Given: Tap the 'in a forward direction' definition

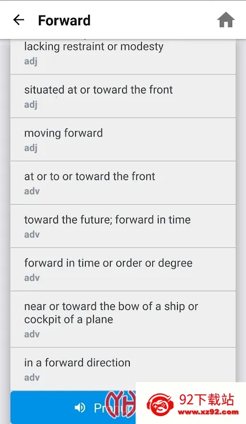Looking at the screenshot, I should pyautogui.click(x=123, y=369).
